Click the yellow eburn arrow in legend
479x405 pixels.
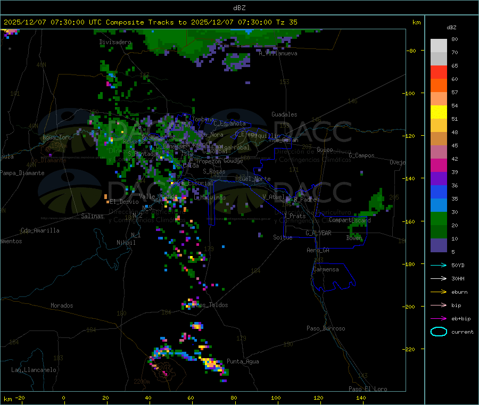(x=439, y=292)
